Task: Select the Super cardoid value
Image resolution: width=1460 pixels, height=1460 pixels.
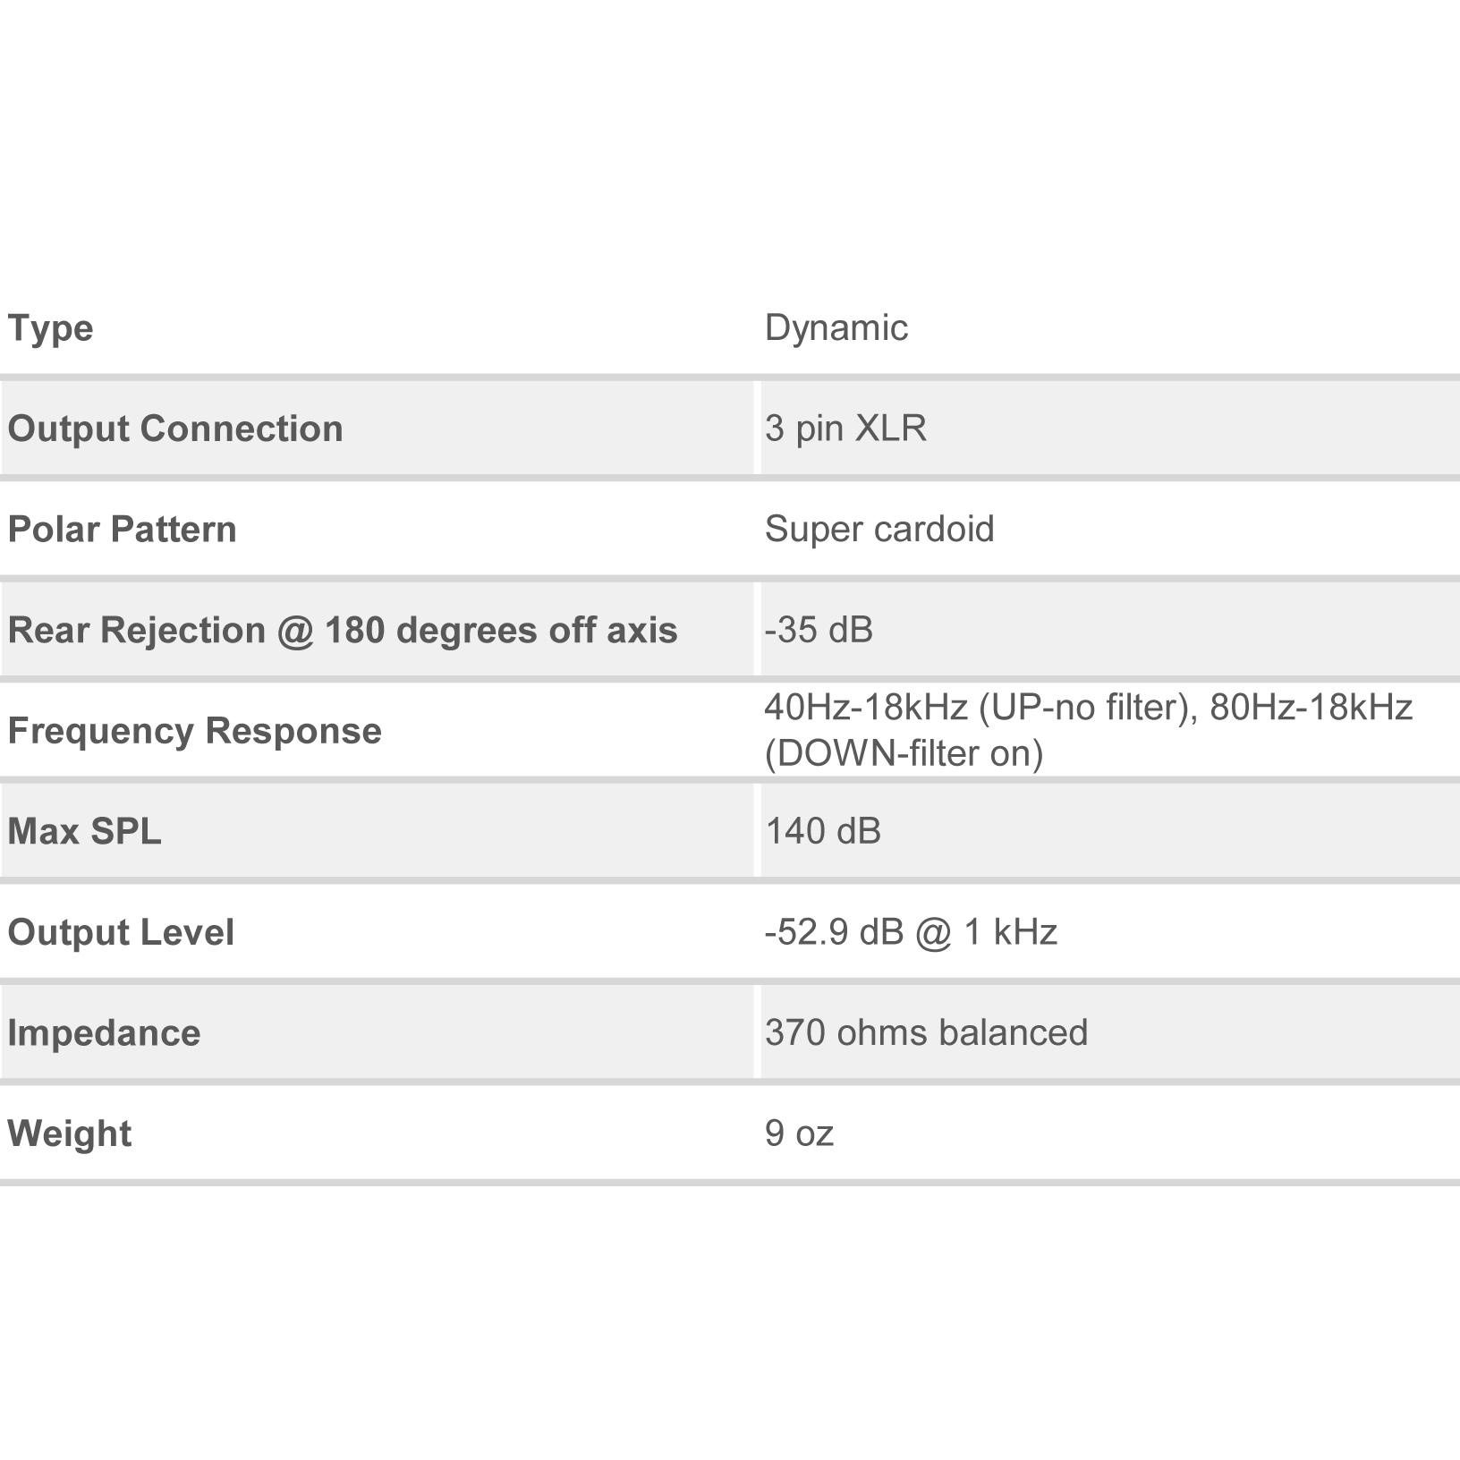Action: coord(879,530)
